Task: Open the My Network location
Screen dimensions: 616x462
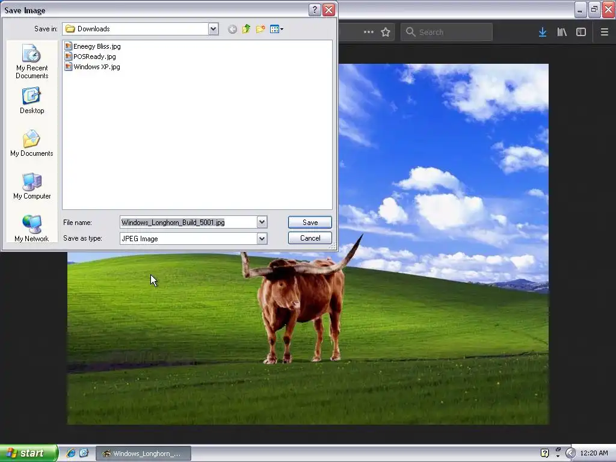Action: (x=32, y=229)
